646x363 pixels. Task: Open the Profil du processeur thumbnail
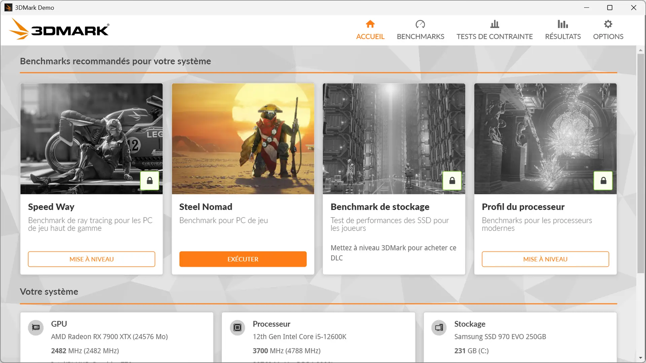point(545,139)
